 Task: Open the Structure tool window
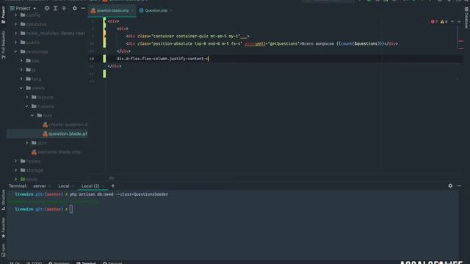[3, 200]
